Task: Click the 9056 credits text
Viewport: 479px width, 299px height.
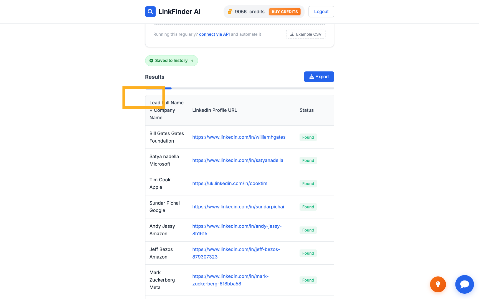Action: point(250,12)
